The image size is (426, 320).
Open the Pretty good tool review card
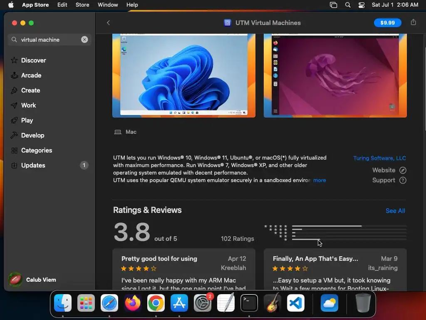[183, 270]
